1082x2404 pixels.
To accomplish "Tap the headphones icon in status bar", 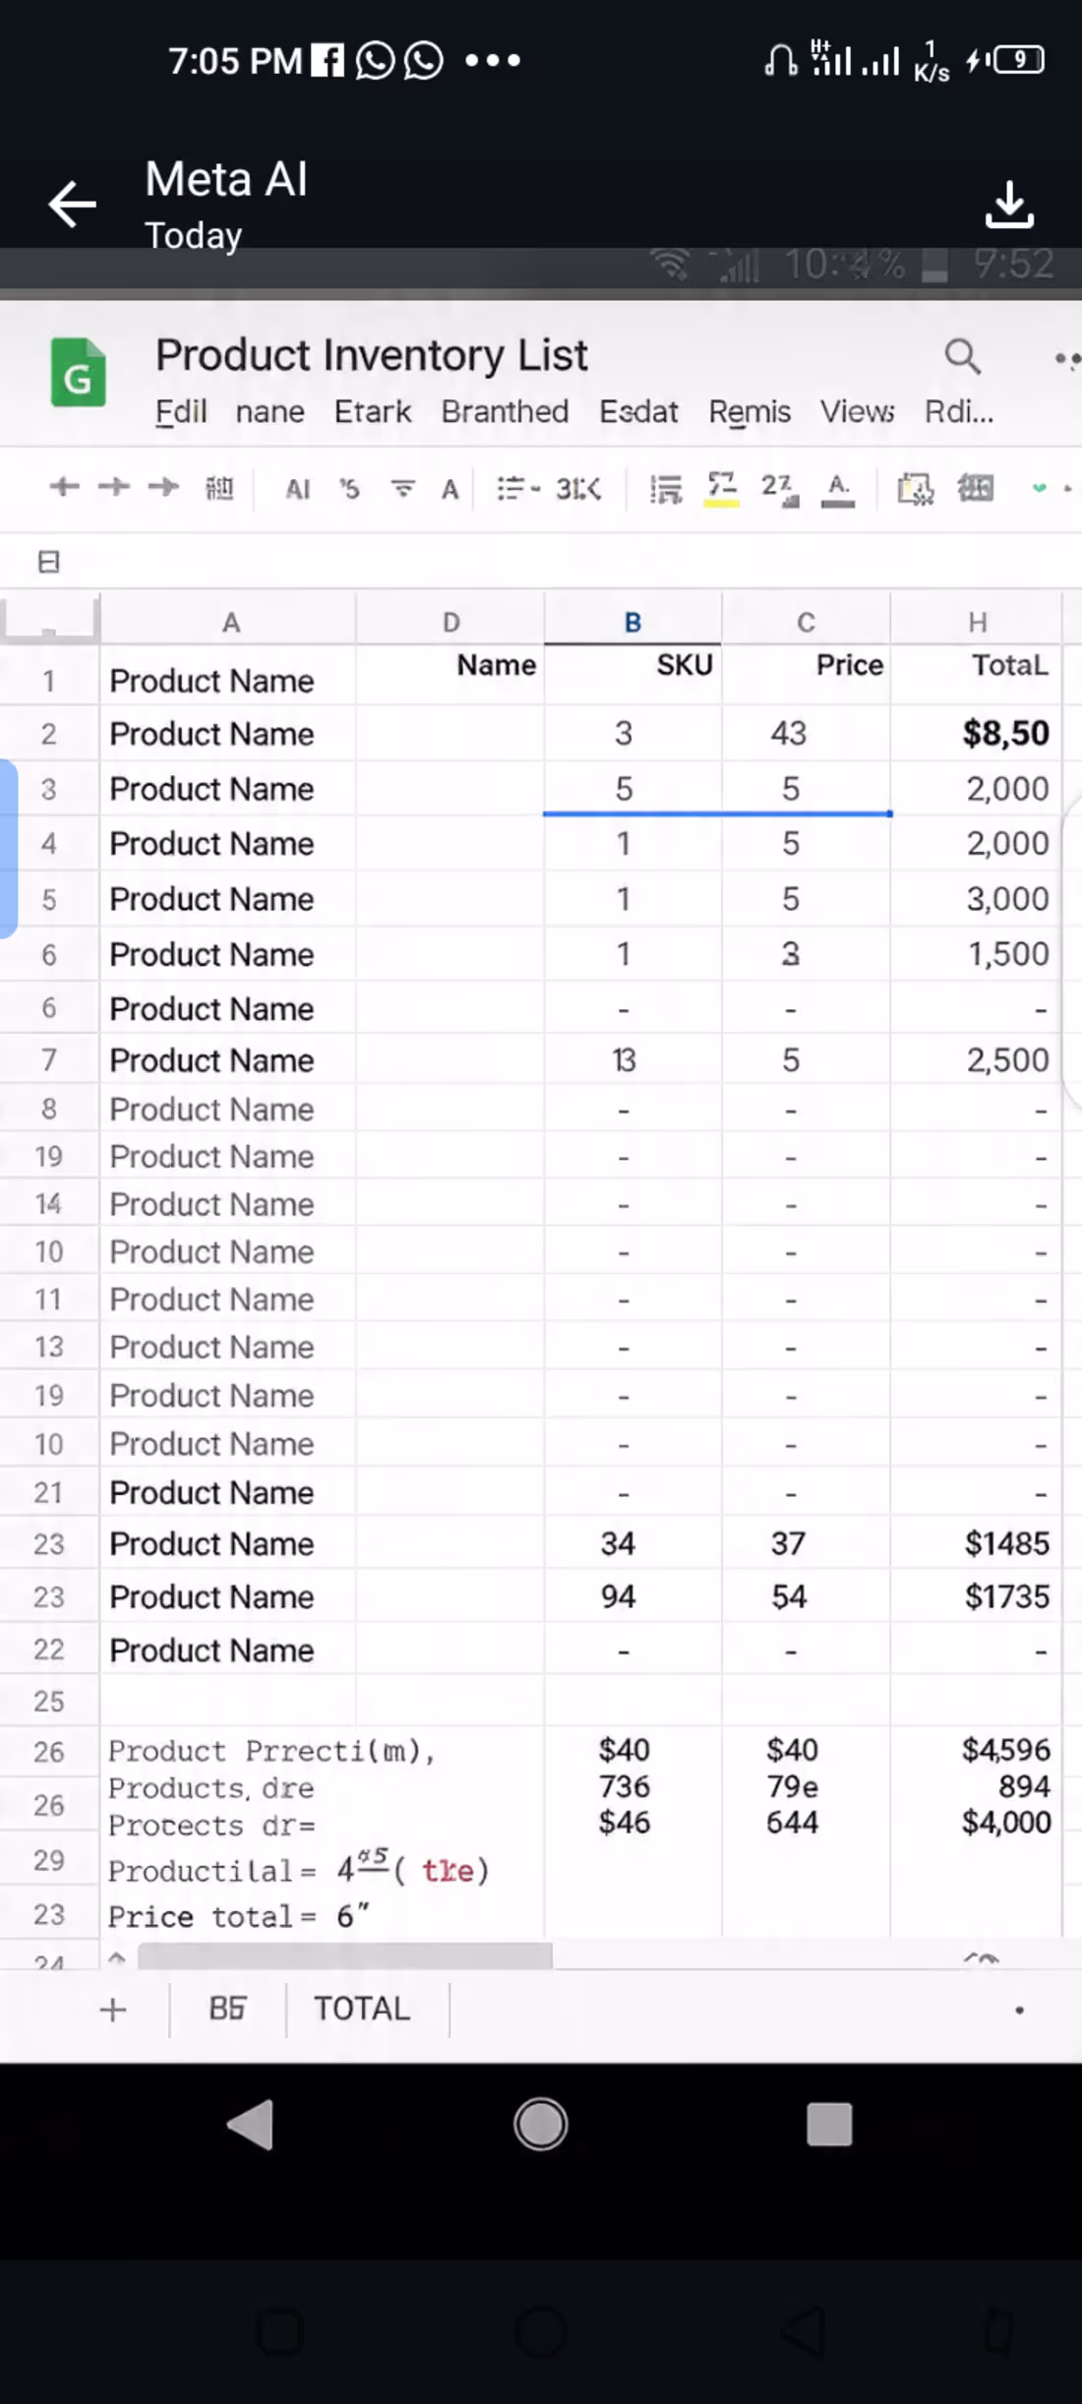I will [x=781, y=61].
